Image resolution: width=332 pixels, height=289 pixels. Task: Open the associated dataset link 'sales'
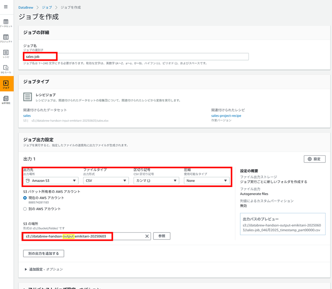coord(27,116)
